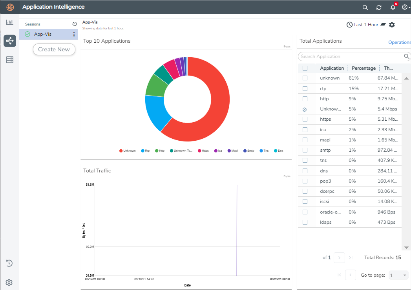Open the App-Vis session options menu

[74, 34]
